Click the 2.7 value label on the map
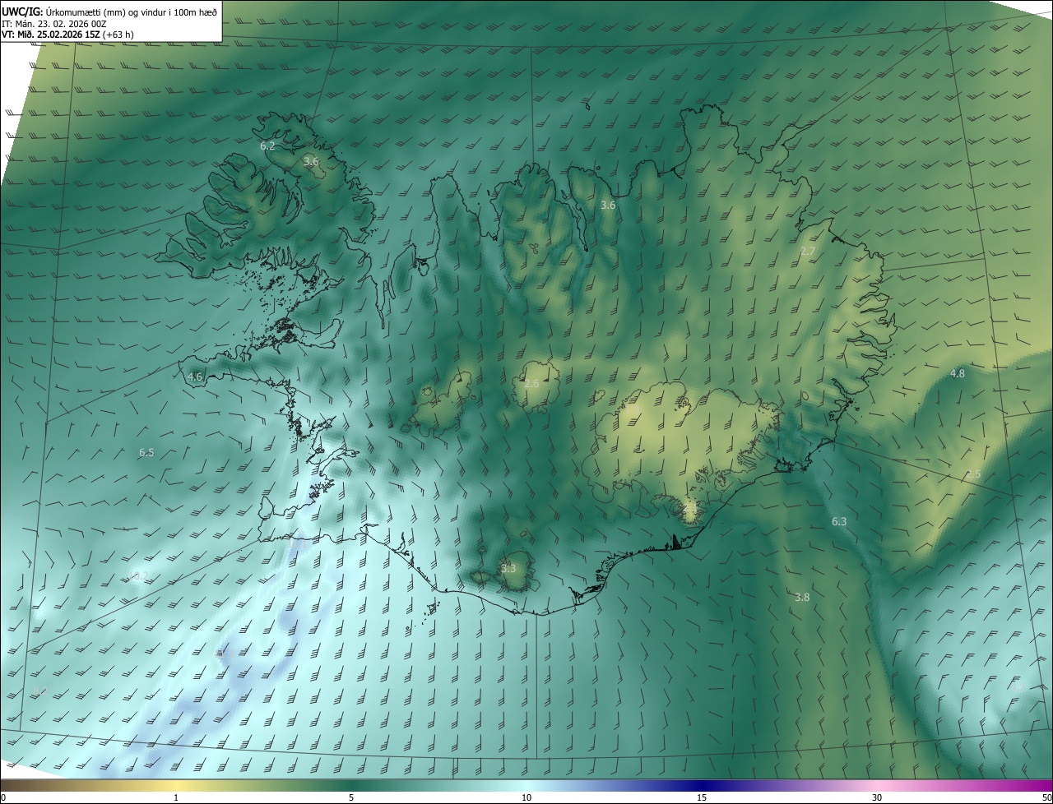 [808, 251]
